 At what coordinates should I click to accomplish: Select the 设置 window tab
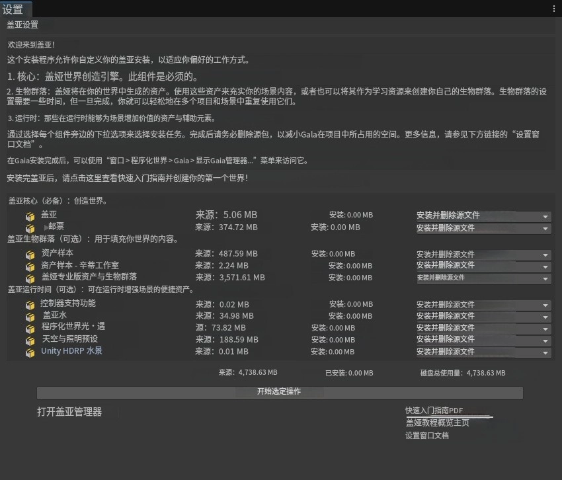click(15, 9)
